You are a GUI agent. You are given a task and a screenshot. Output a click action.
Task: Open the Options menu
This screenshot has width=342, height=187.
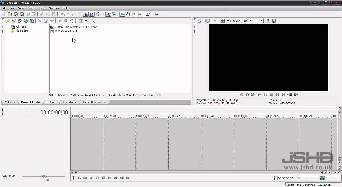(54, 8)
